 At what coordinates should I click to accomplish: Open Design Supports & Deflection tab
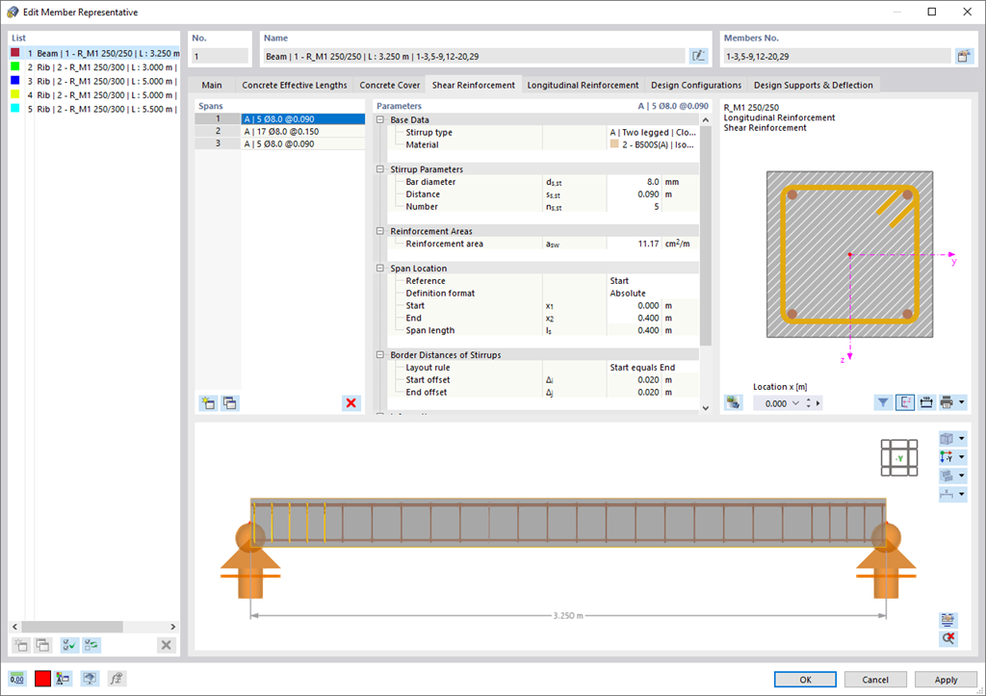(813, 85)
